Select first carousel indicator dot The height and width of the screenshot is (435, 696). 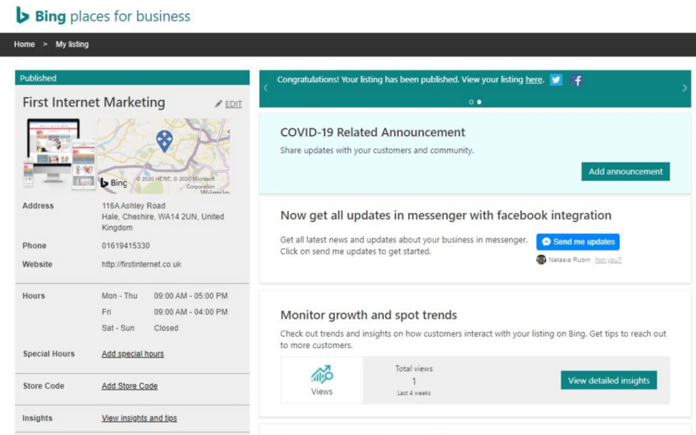[x=471, y=102]
